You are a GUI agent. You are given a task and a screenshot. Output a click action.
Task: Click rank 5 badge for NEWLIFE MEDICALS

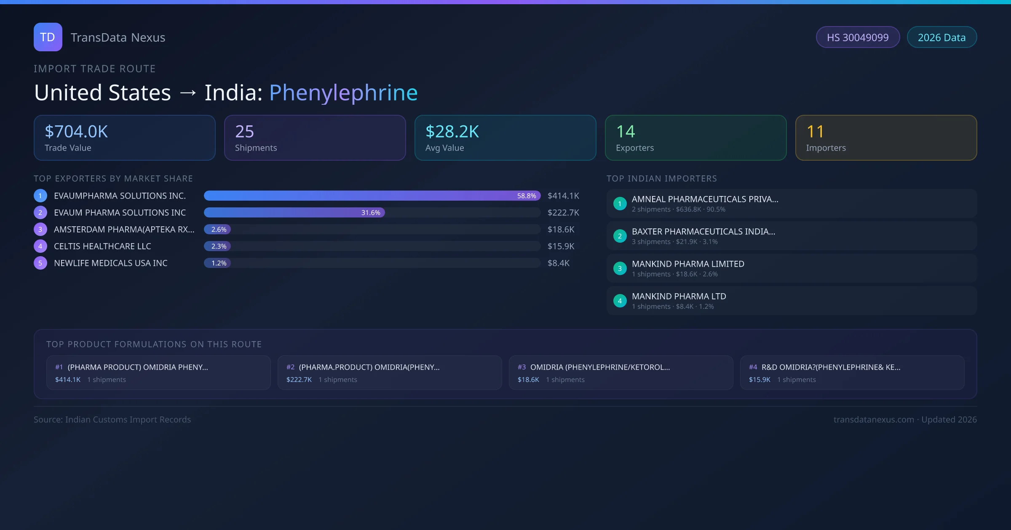click(40, 263)
